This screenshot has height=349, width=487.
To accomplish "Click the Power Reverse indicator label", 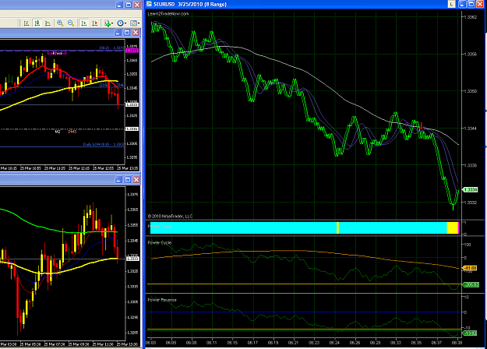I will (162, 300).
